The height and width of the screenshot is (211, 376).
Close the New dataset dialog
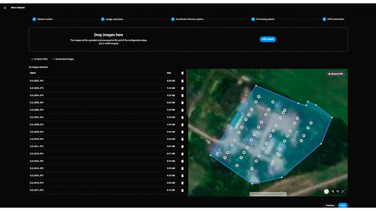tap(5, 8)
